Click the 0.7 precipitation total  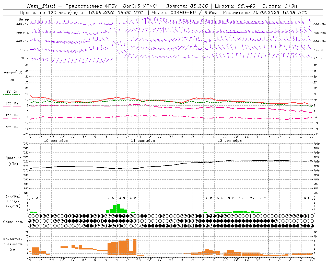tap(231, 198)
